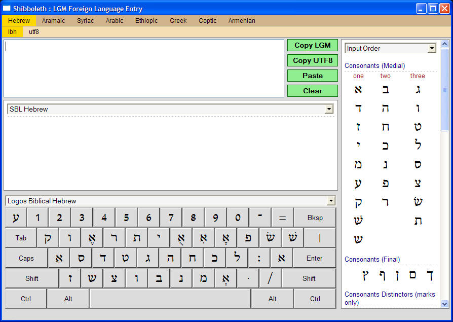Click the 5 key on the on-screen keyboard
Screen dimensions: 453x322
click(126, 218)
